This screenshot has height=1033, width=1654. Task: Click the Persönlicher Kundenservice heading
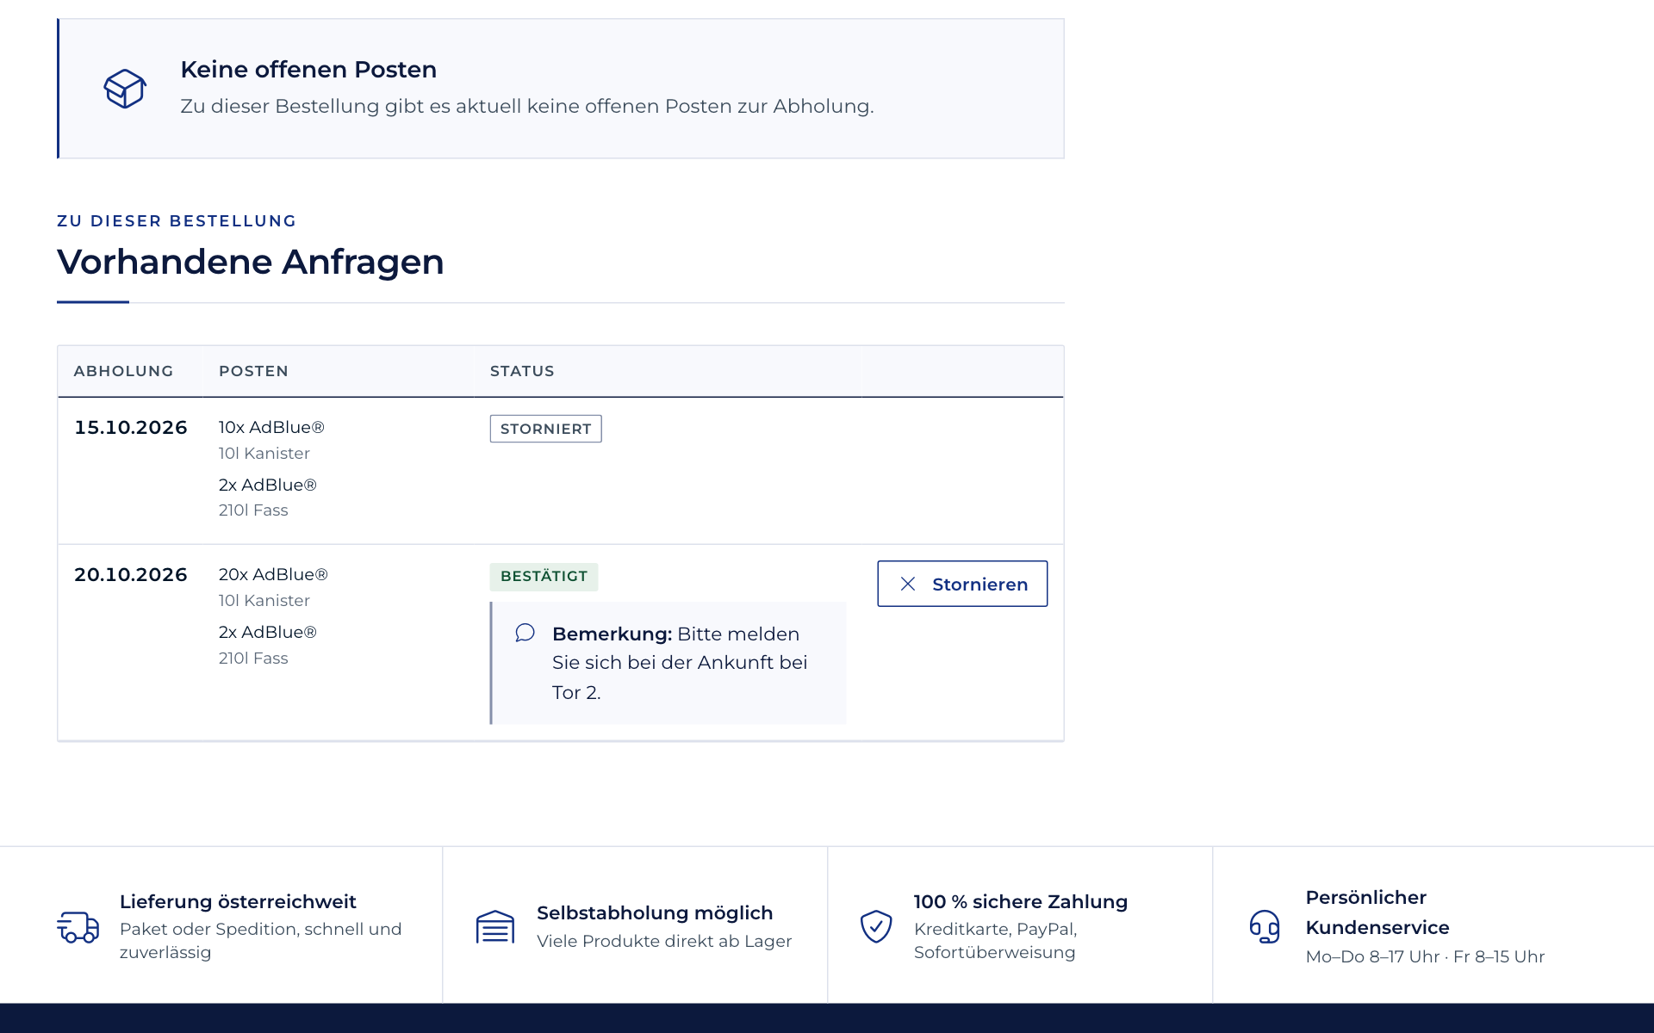1377,912
